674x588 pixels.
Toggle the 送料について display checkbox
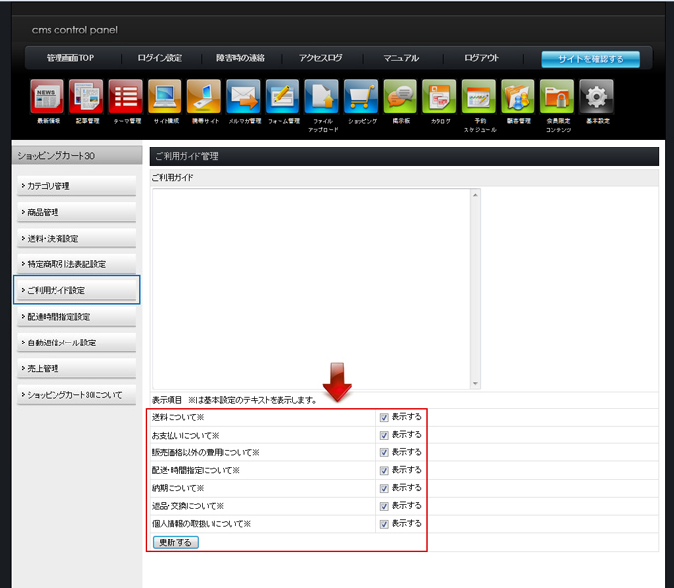click(x=384, y=418)
